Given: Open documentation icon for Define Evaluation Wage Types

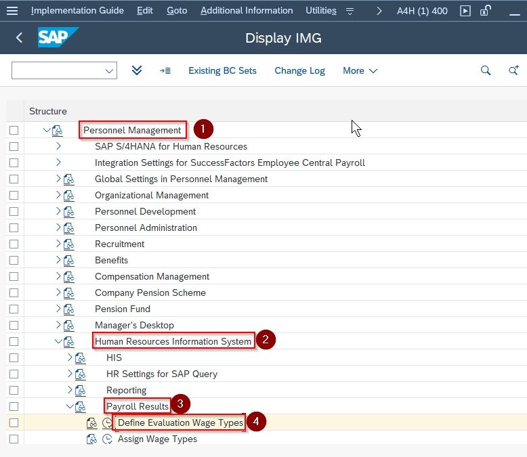Looking at the screenshot, I should tap(91, 422).
